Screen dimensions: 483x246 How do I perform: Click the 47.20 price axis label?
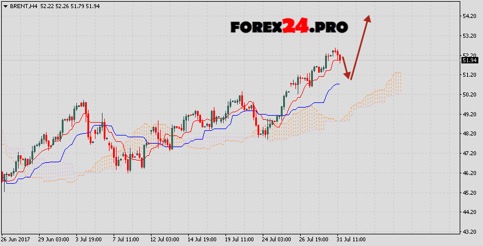pyautogui.click(x=469, y=154)
